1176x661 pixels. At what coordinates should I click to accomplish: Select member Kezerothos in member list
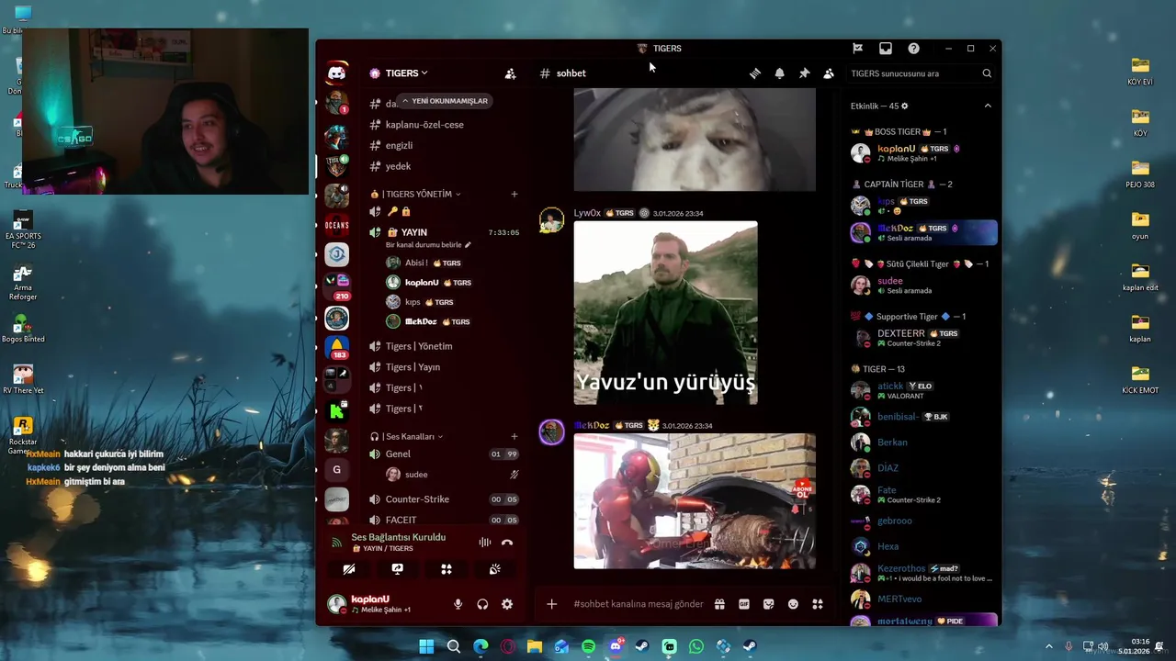(922, 573)
